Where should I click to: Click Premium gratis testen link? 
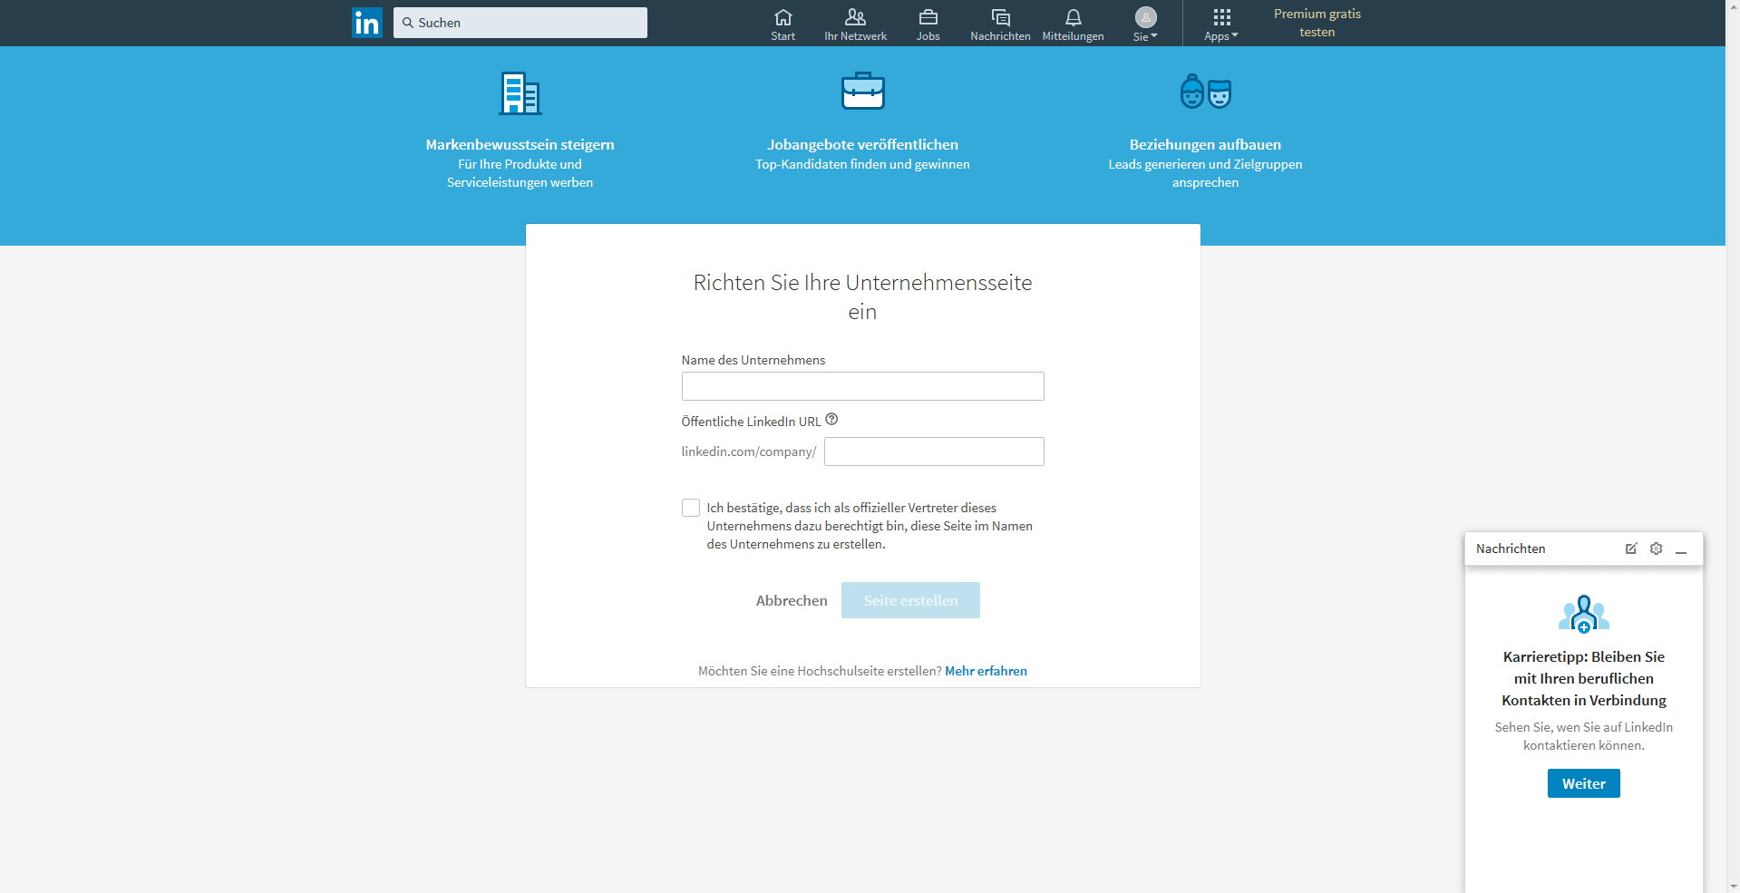click(x=1317, y=23)
